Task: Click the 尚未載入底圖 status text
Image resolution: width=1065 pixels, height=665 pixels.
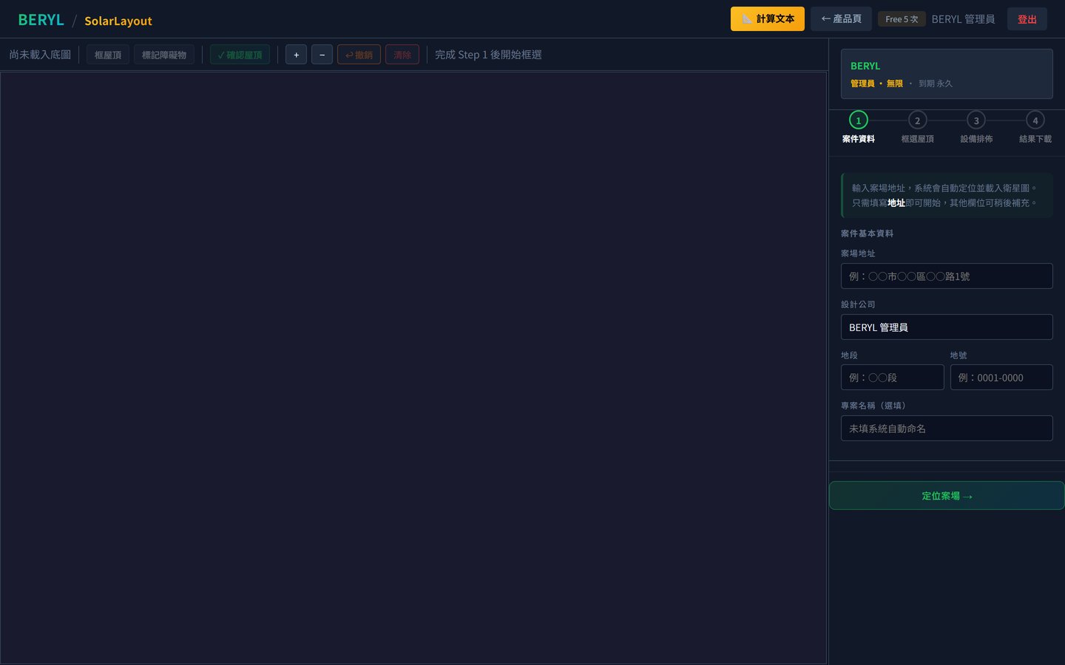Action: [40, 55]
